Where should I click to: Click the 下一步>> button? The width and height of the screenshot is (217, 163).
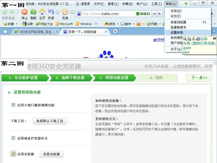(199, 78)
